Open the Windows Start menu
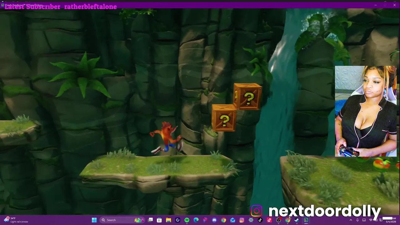The height and width of the screenshot is (225, 400). (94, 220)
